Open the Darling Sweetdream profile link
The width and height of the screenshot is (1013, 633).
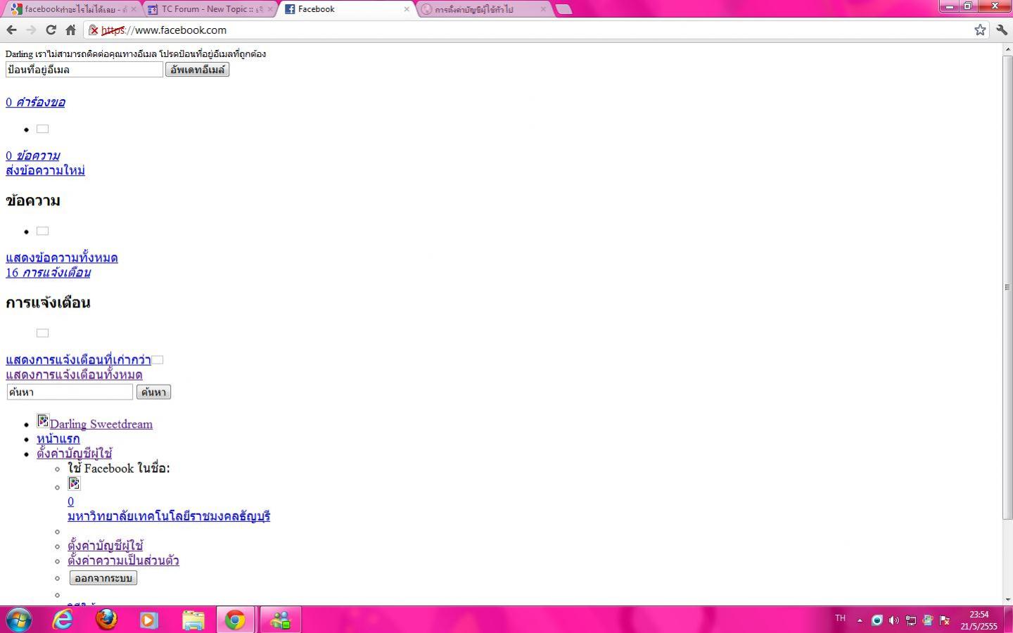pyautogui.click(x=101, y=424)
